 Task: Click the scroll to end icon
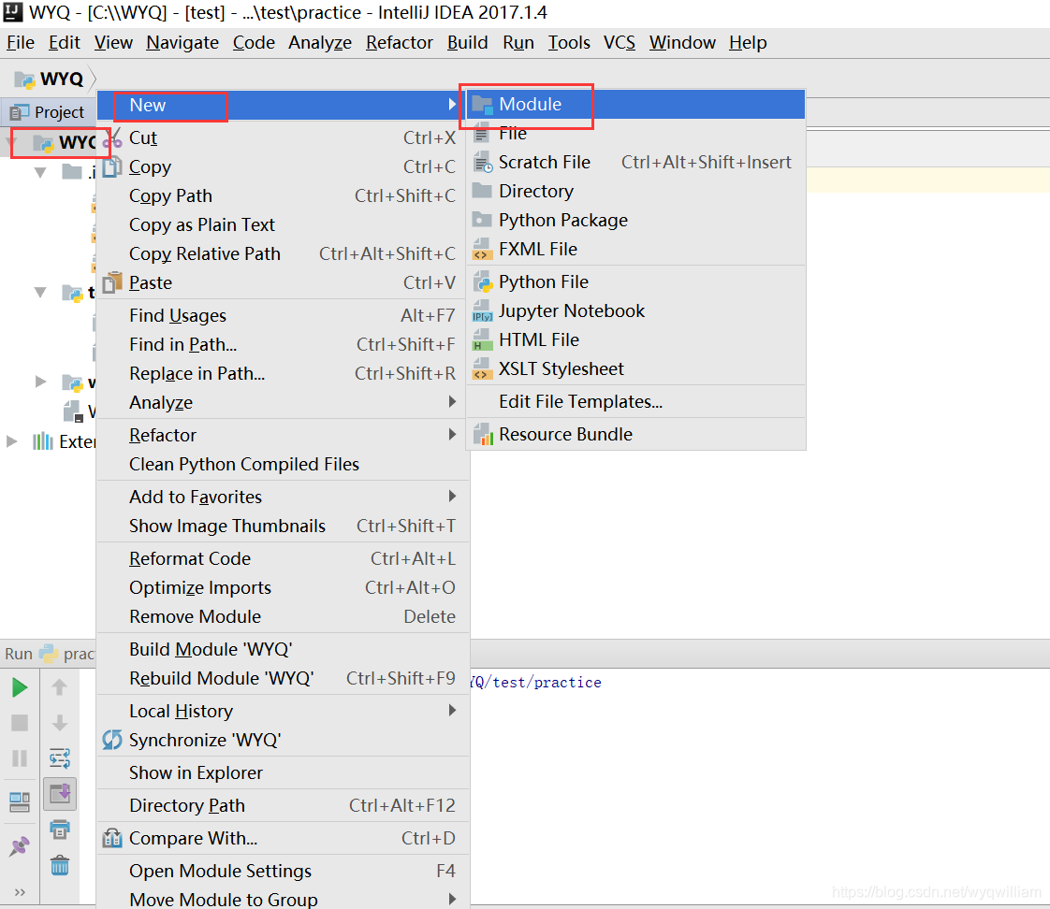[60, 794]
